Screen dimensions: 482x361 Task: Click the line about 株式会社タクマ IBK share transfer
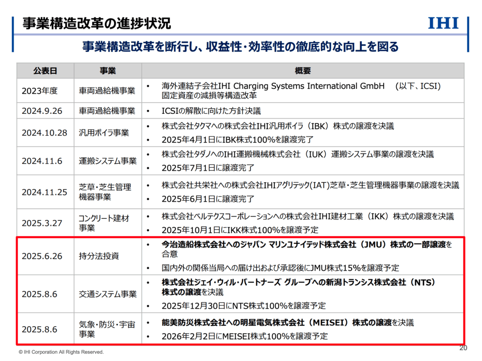(x=278, y=126)
